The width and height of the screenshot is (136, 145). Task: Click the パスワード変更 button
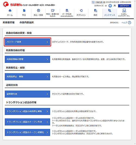point(27,42)
